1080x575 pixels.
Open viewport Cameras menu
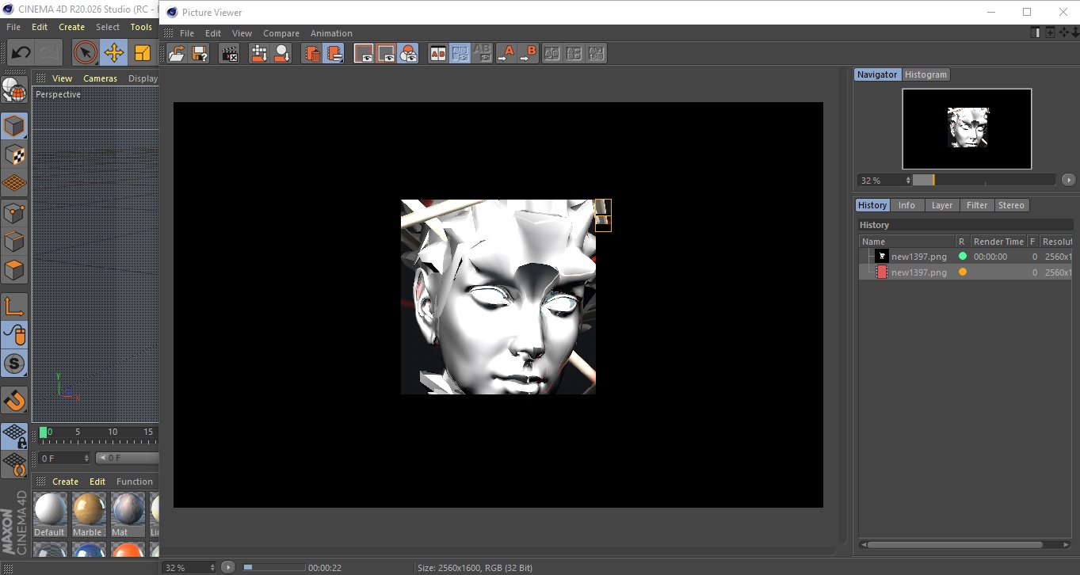100,78
